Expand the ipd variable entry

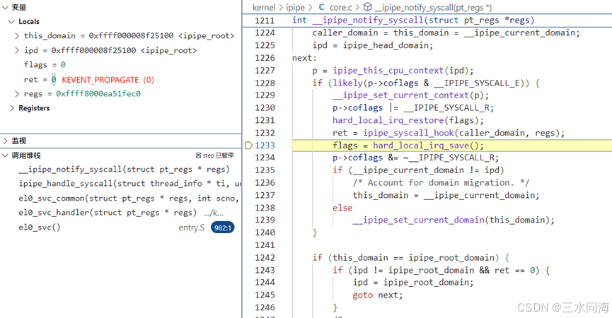16,50
